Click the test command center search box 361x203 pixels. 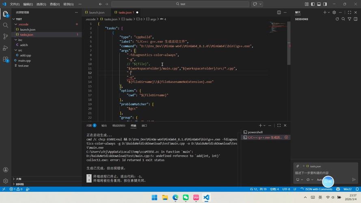coord(180,4)
